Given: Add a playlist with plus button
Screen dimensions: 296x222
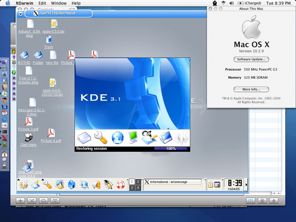Looking at the screenshot, I should pyautogui.click(x=21, y=201).
